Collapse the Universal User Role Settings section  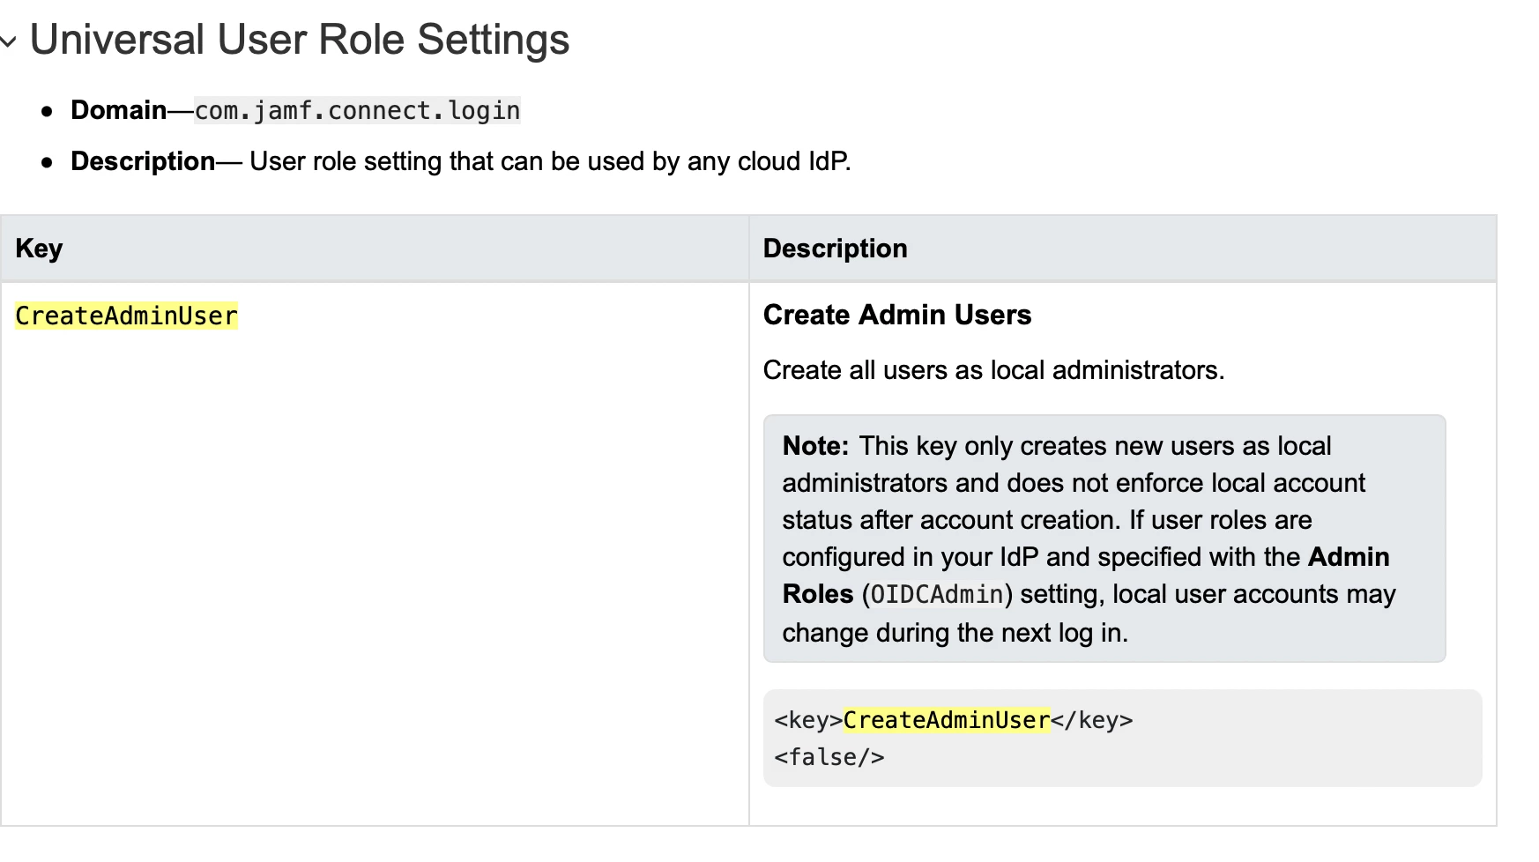point(9,41)
